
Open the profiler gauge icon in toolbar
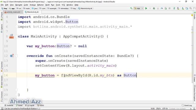[x=162, y=8]
